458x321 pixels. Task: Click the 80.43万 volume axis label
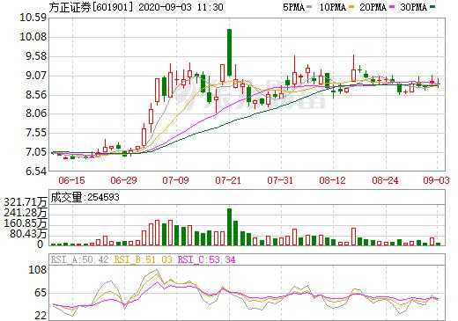point(28,234)
